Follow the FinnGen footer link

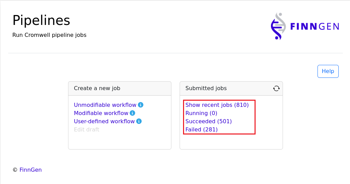[30, 170]
